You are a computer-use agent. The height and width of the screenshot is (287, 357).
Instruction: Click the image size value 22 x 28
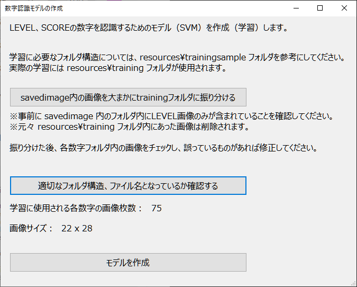tap(77, 228)
